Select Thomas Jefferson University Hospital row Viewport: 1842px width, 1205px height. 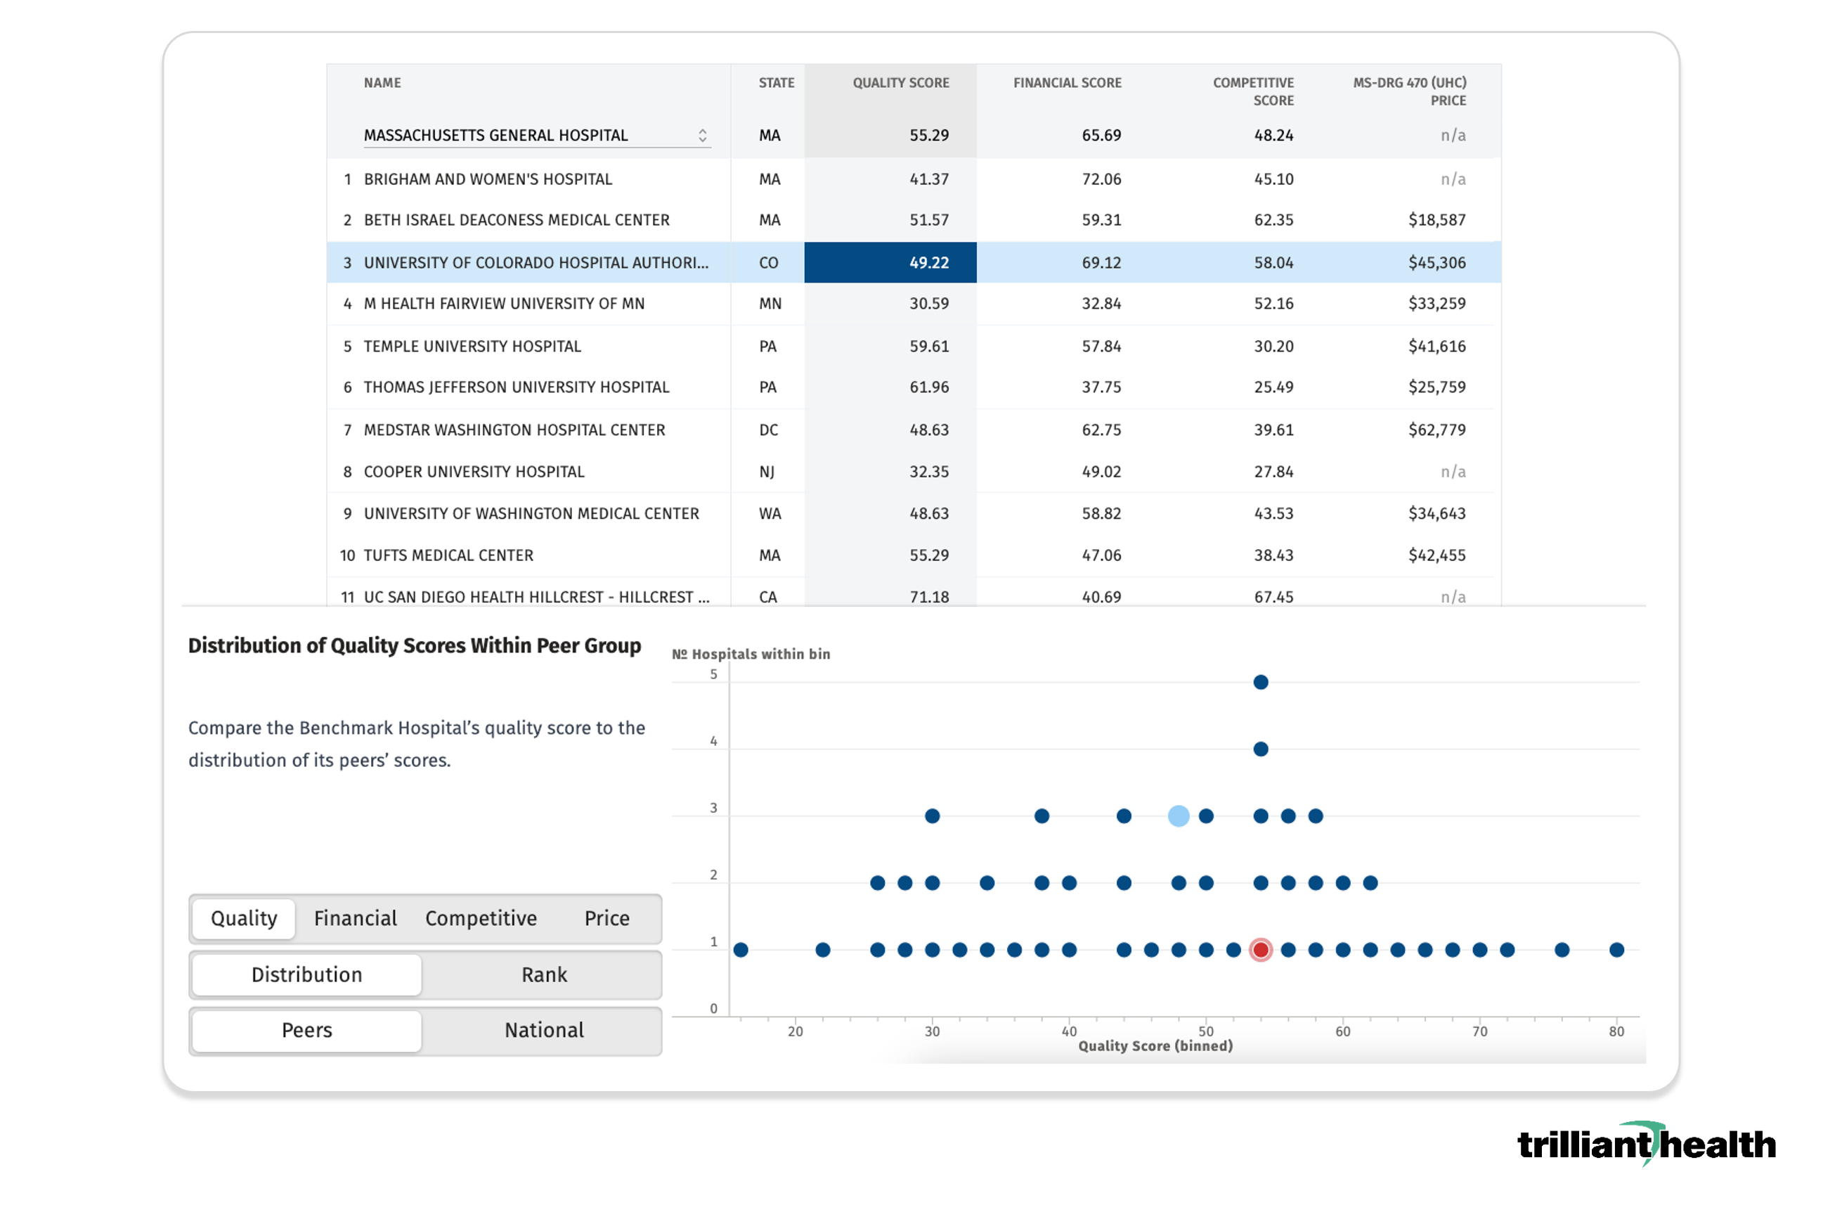913,387
